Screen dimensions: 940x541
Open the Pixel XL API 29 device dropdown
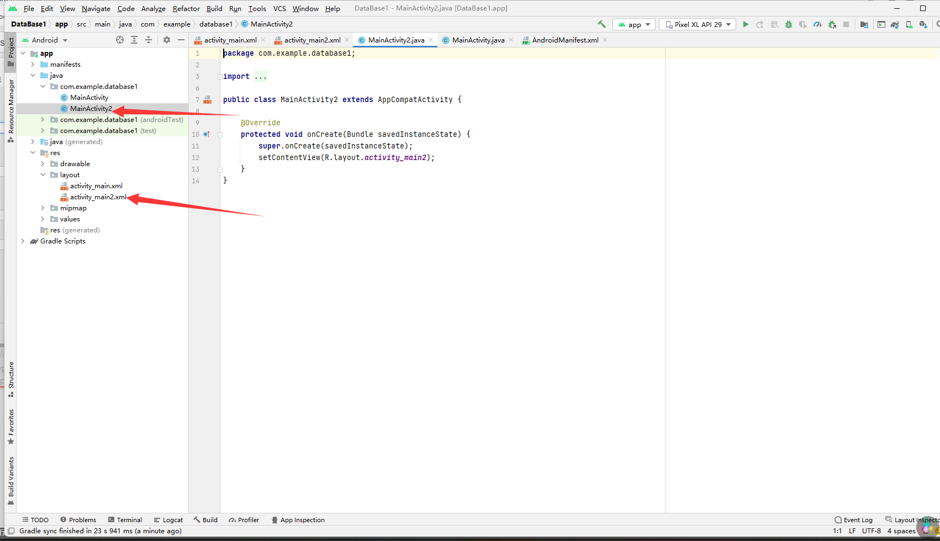pyautogui.click(x=697, y=24)
